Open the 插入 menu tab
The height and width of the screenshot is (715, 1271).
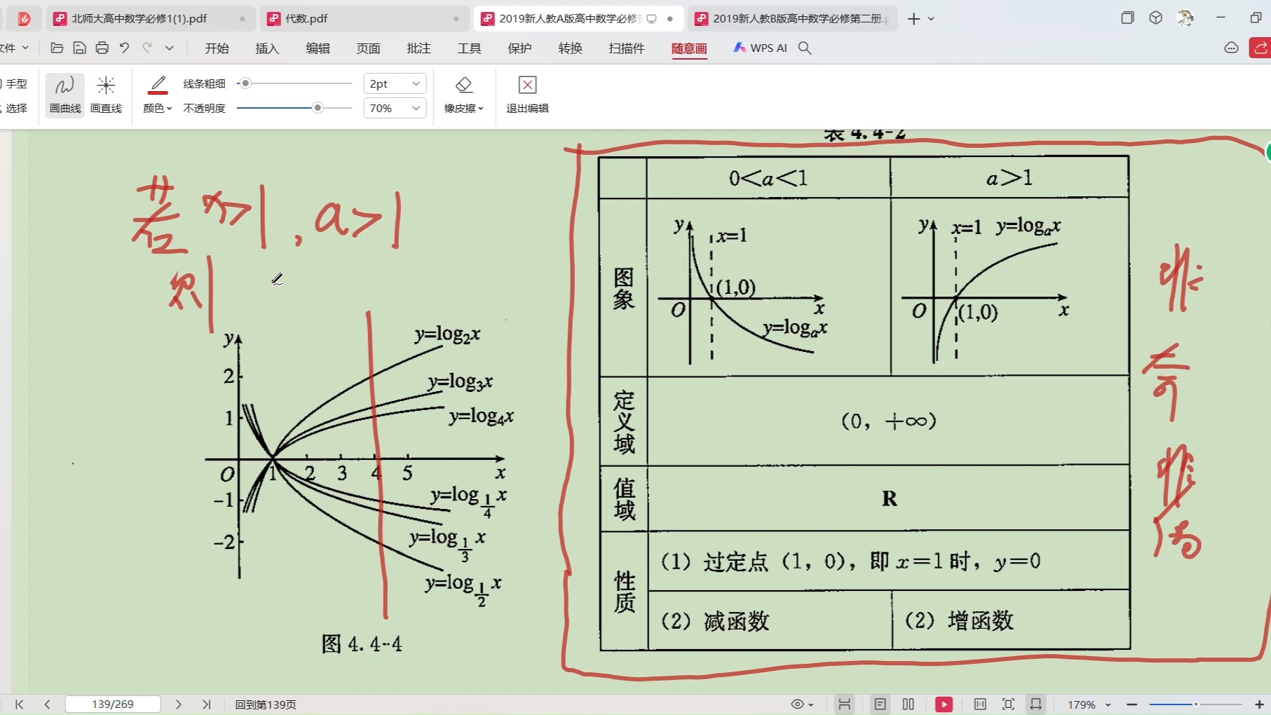(x=267, y=48)
